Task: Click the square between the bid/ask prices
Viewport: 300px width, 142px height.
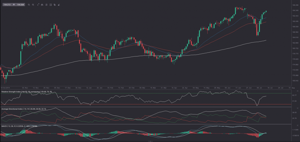Action: click(13, 5)
